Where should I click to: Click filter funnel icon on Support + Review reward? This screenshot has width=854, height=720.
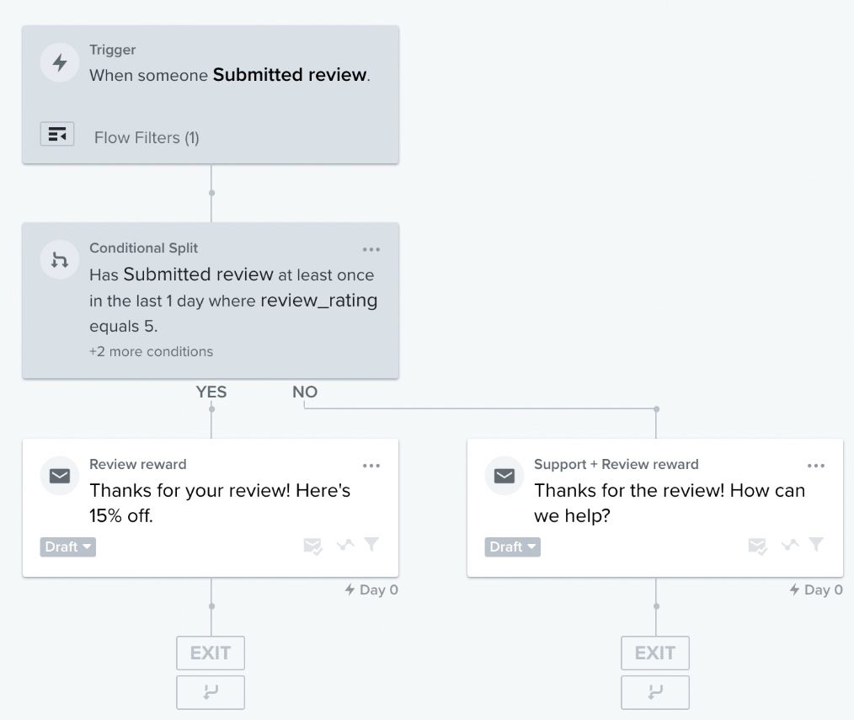(x=816, y=545)
